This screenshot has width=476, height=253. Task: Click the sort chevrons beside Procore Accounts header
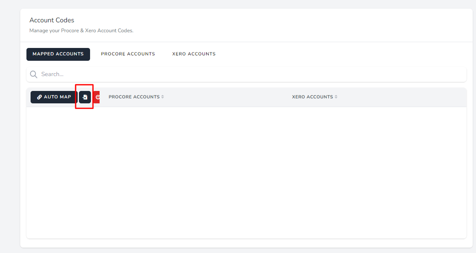(162, 97)
